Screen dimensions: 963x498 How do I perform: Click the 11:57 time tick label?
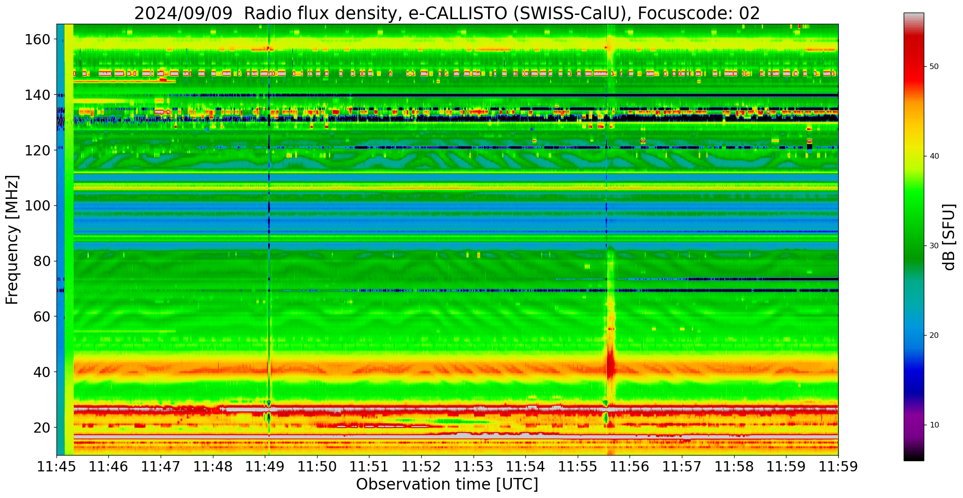[682, 467]
